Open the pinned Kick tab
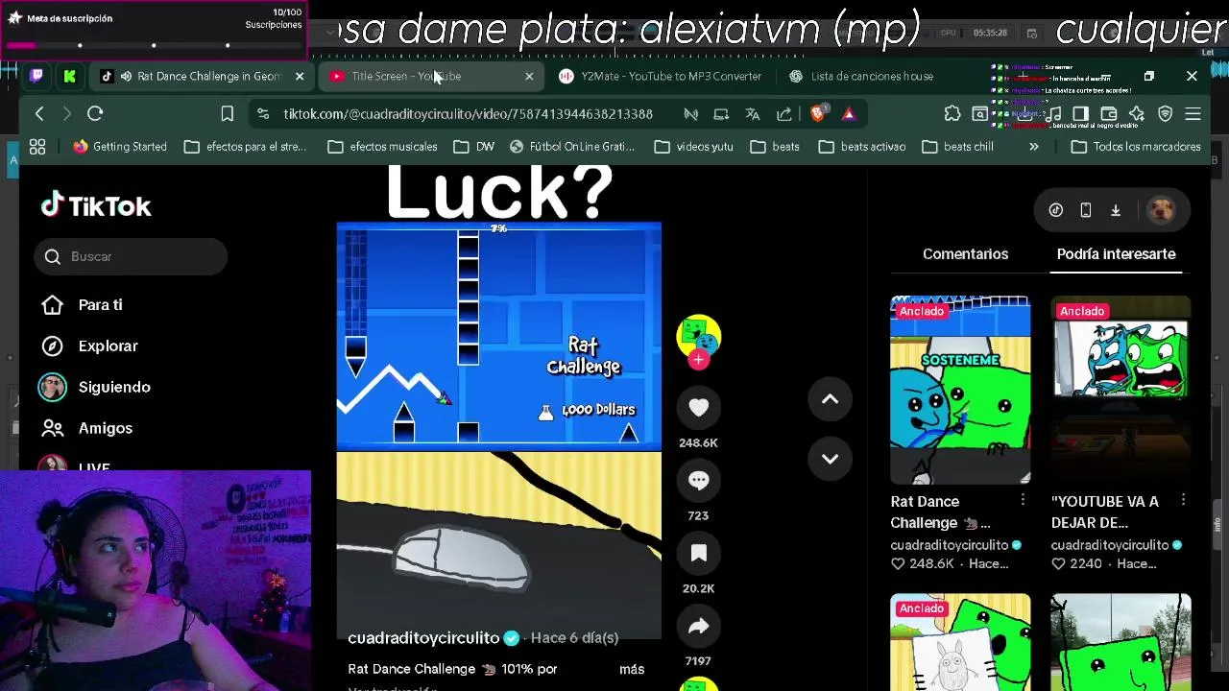This screenshot has height=691, width=1229. tap(69, 76)
